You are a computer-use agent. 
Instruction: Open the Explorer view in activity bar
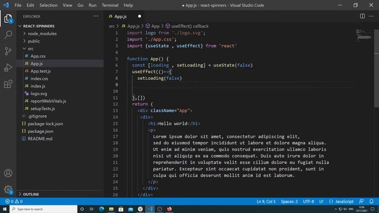[x=8, y=18]
